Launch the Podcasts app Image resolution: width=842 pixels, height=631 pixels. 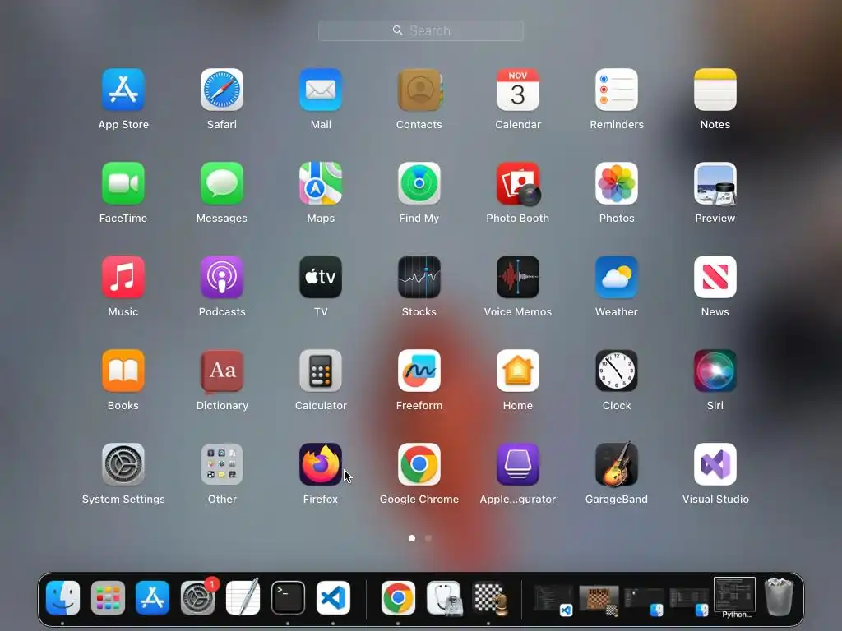(222, 277)
